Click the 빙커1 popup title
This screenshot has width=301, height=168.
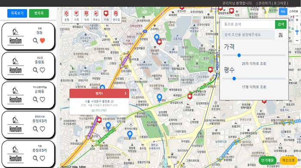[99, 93]
